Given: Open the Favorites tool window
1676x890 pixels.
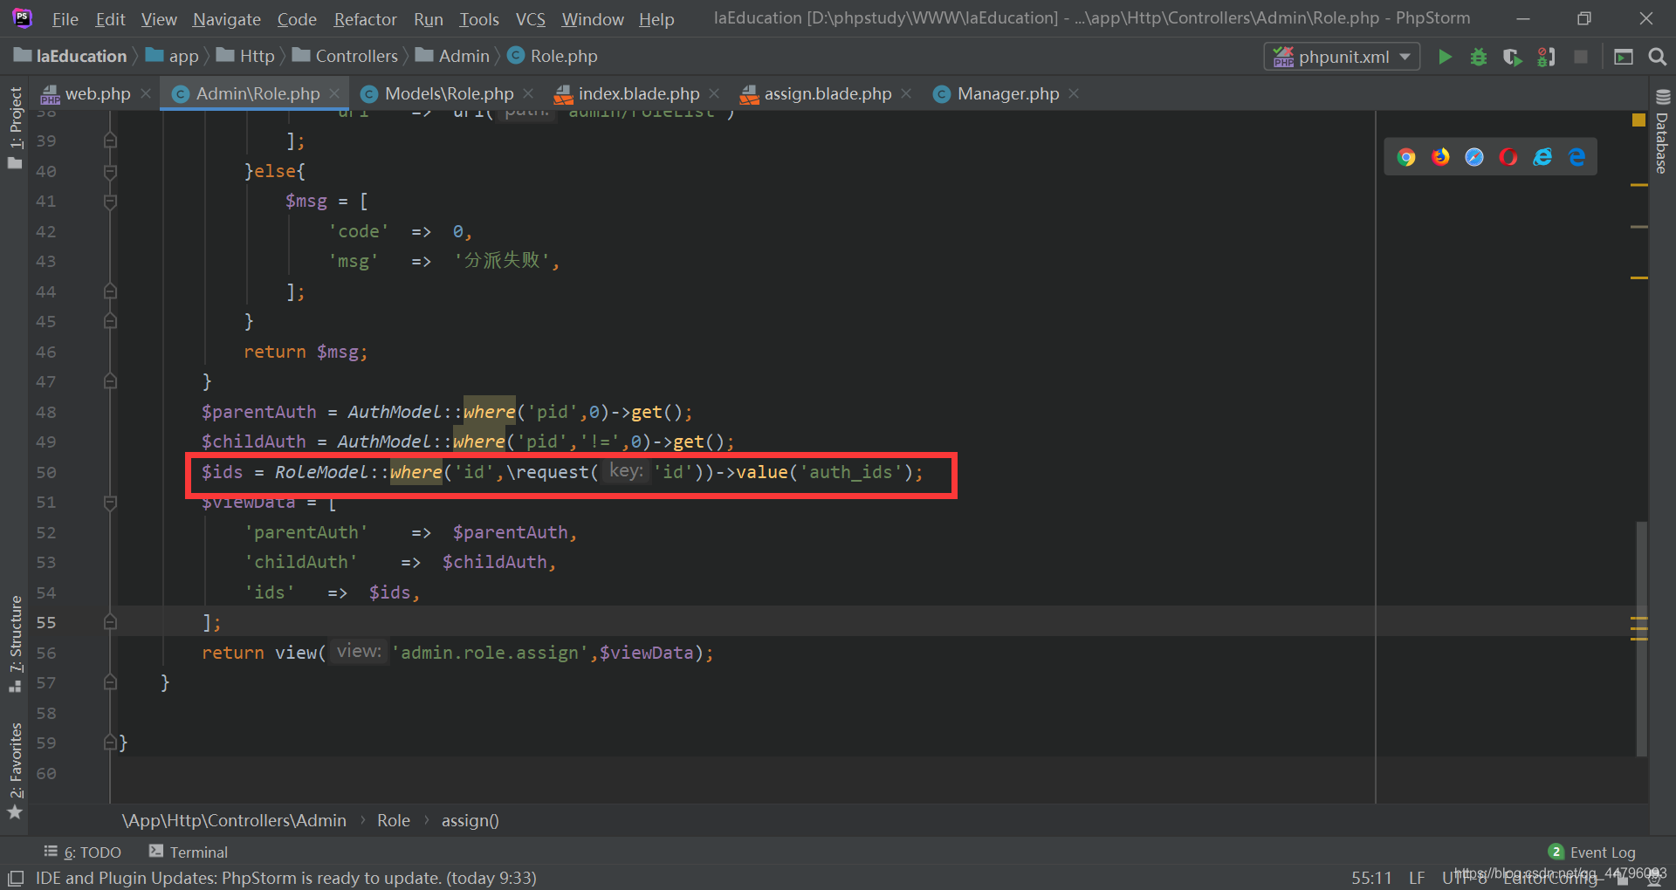Looking at the screenshot, I should 15,771.
